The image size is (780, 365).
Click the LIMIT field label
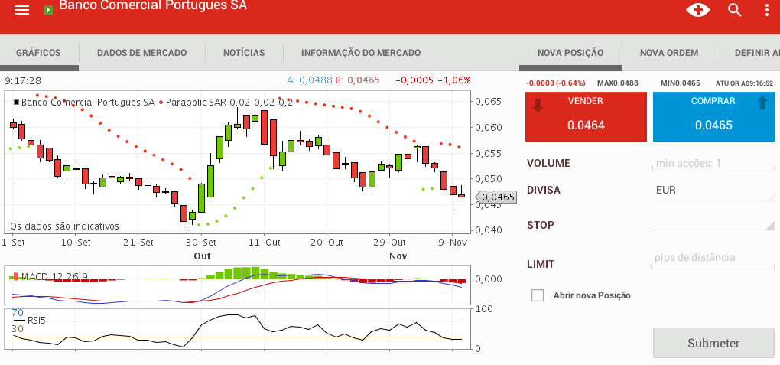click(x=541, y=265)
